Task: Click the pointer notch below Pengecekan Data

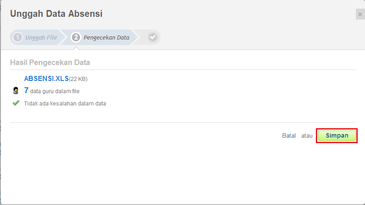Action: [x=76, y=47]
